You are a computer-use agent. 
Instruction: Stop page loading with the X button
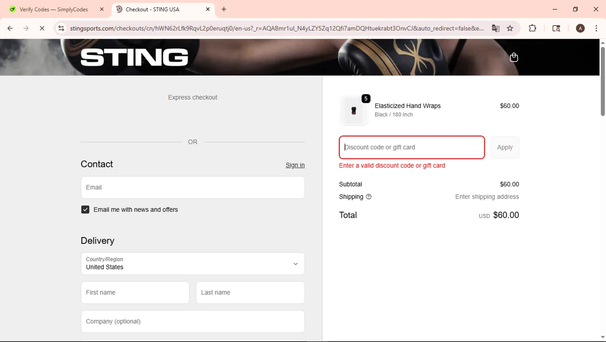coord(42,28)
